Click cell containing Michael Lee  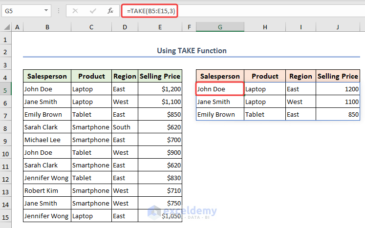47,140
